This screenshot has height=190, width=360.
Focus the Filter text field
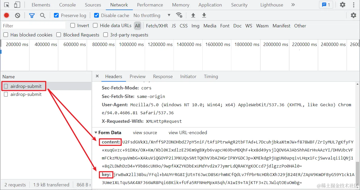pyautogui.click(x=33, y=26)
